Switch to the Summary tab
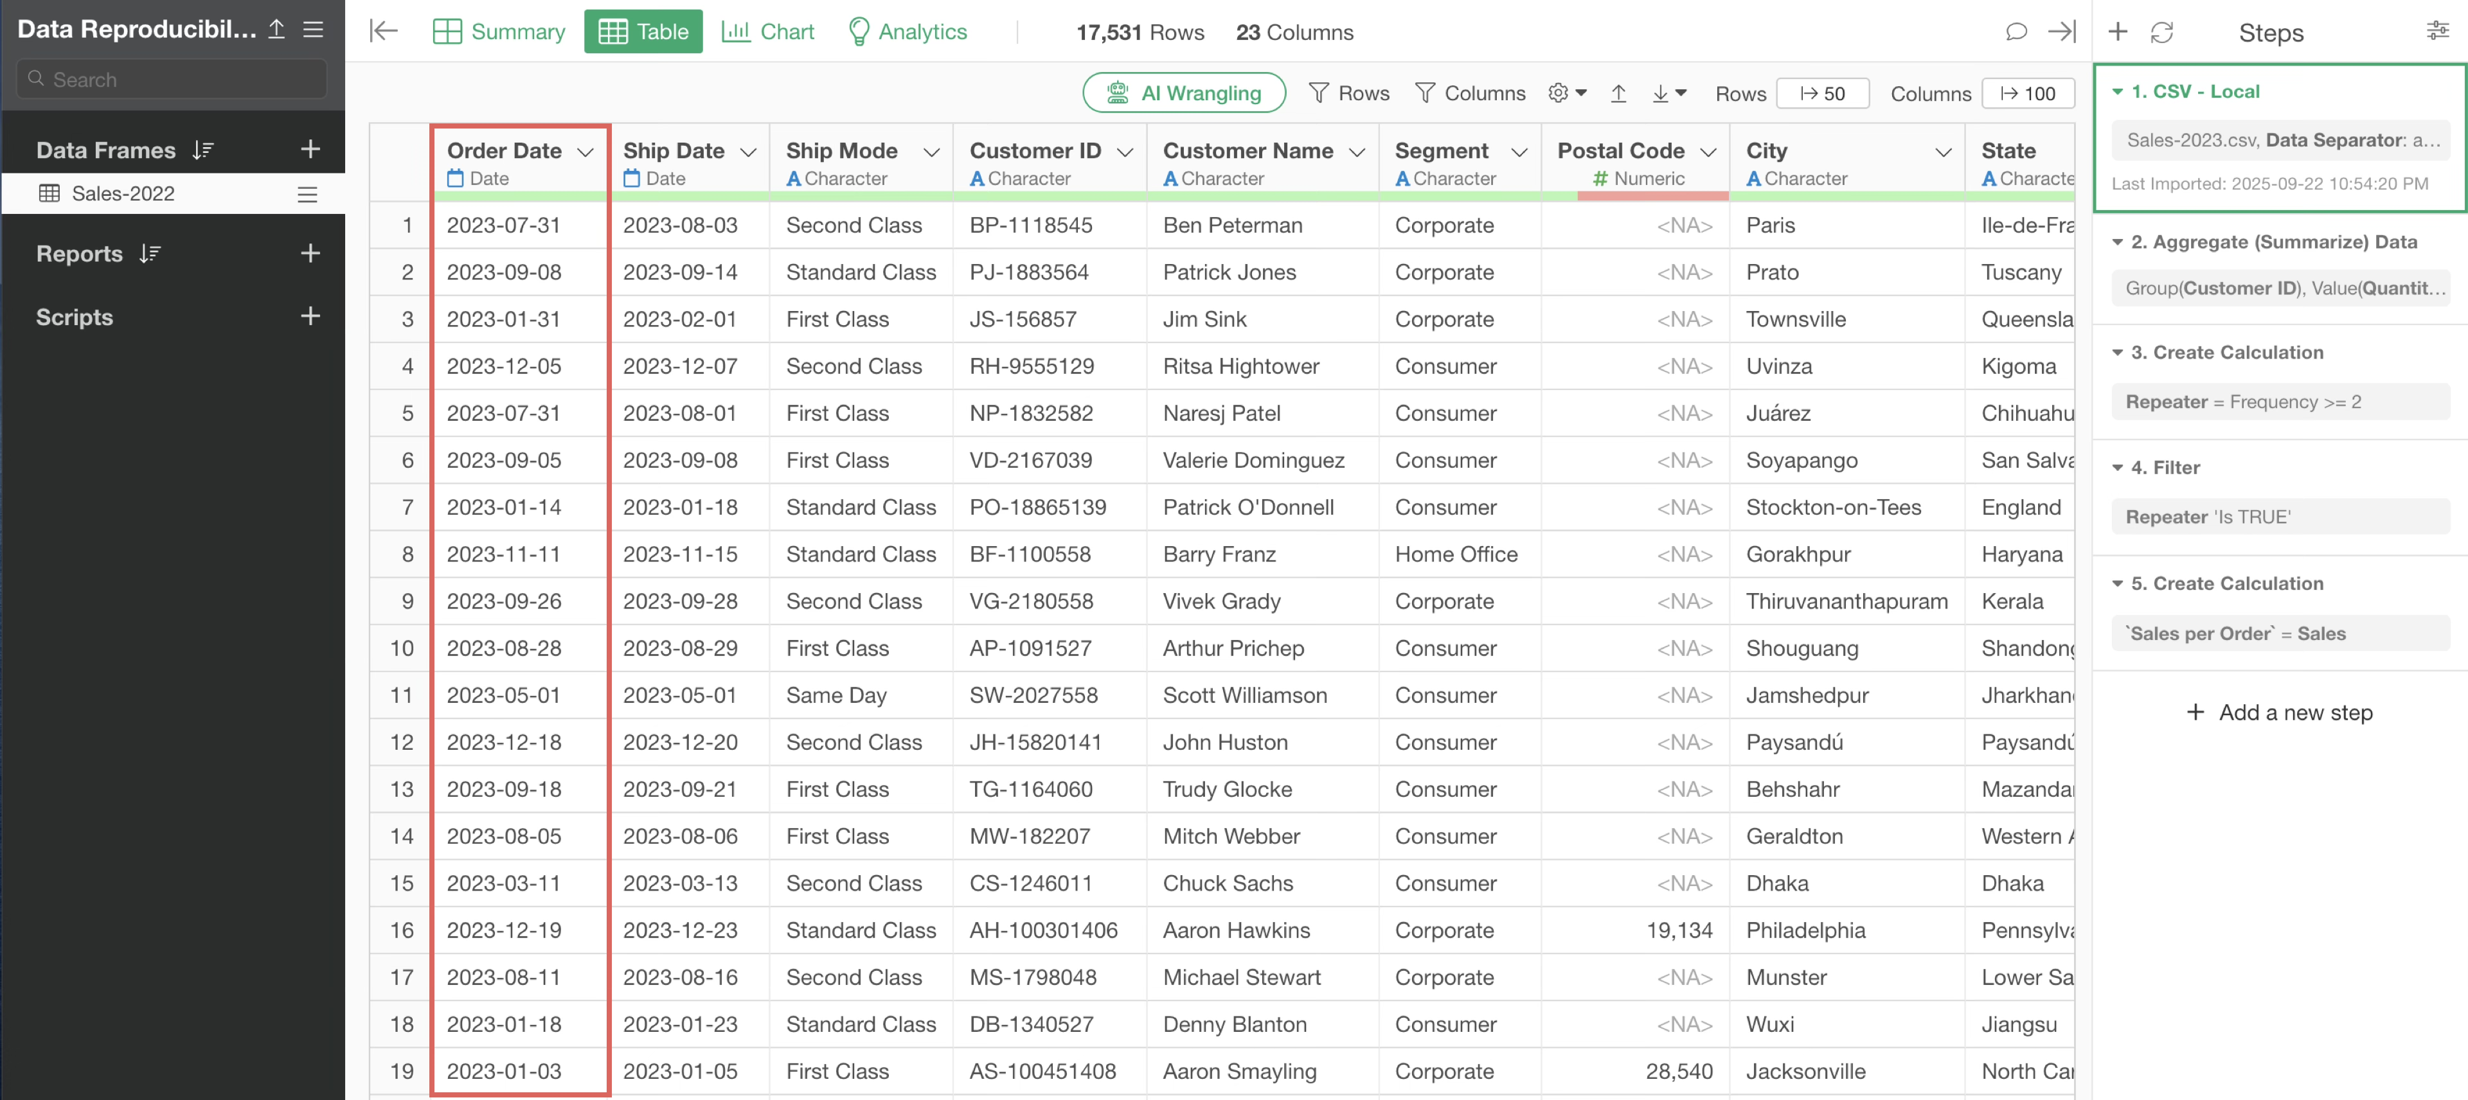The width and height of the screenshot is (2468, 1100). click(x=499, y=31)
